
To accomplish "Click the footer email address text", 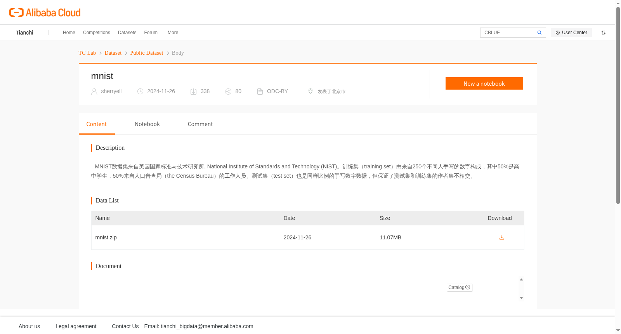I will [x=207, y=326].
